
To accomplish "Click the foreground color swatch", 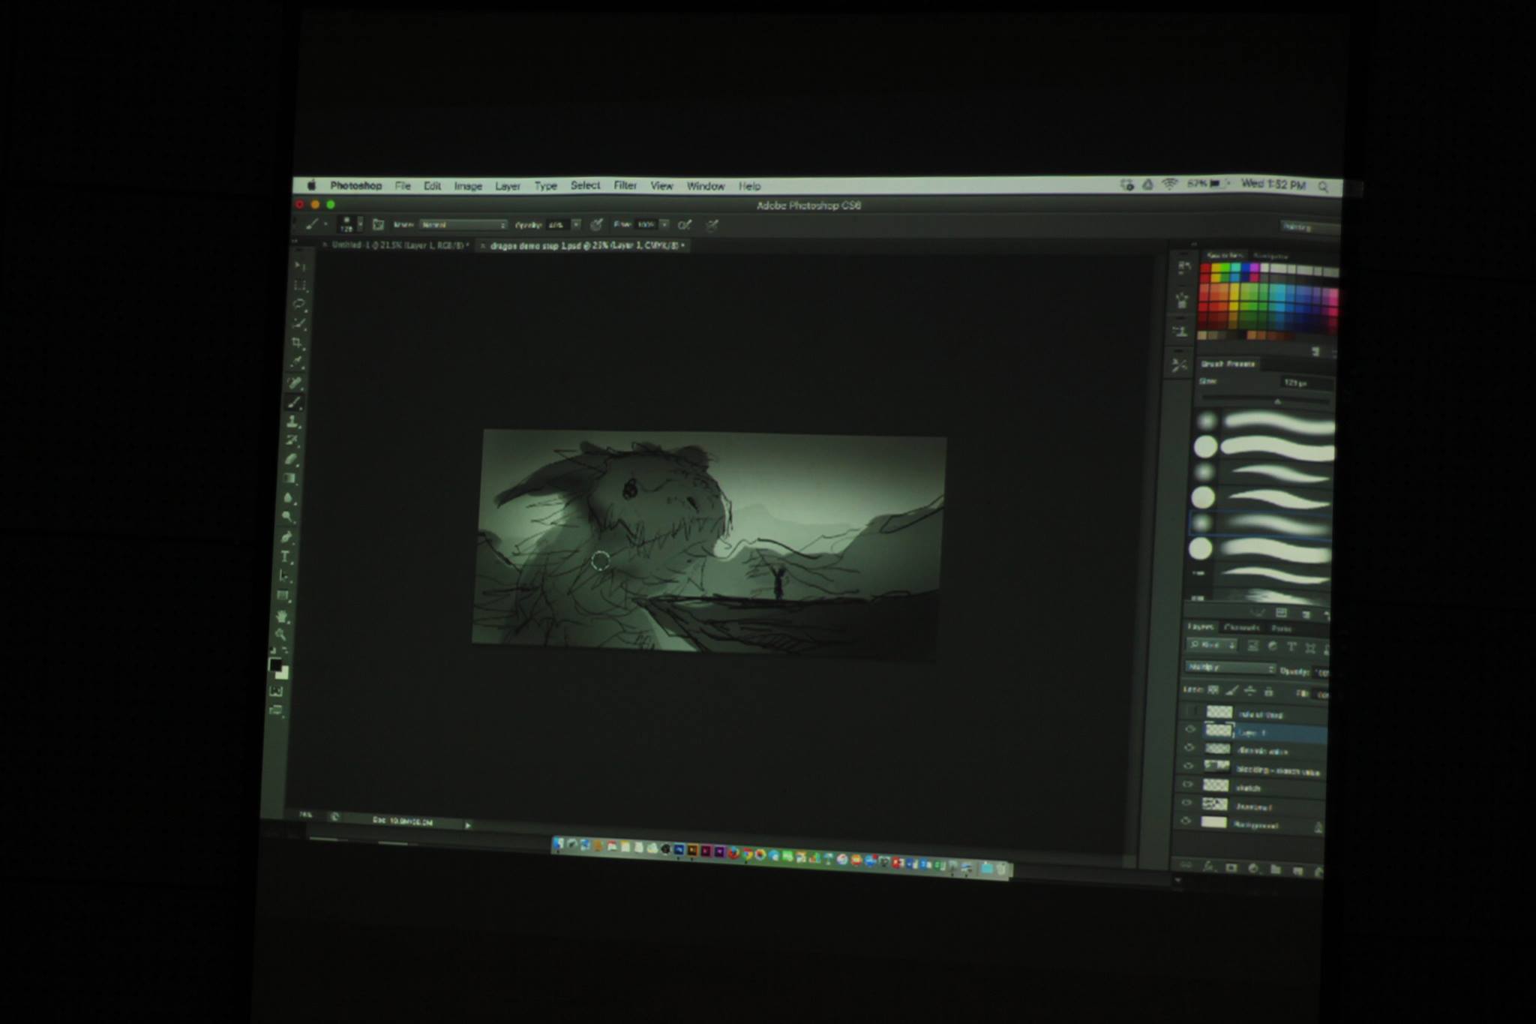I will [x=275, y=665].
